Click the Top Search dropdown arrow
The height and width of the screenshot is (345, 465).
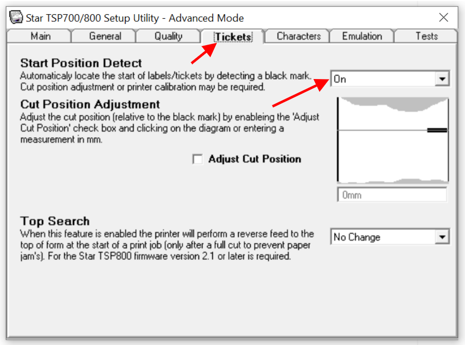443,237
